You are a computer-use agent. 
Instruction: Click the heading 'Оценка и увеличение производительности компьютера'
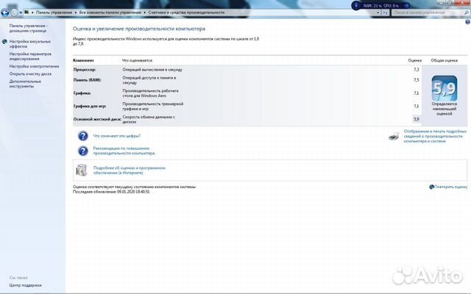tap(139, 29)
